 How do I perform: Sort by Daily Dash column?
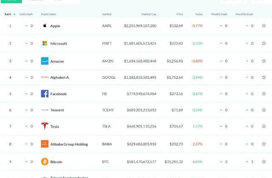point(26,14)
